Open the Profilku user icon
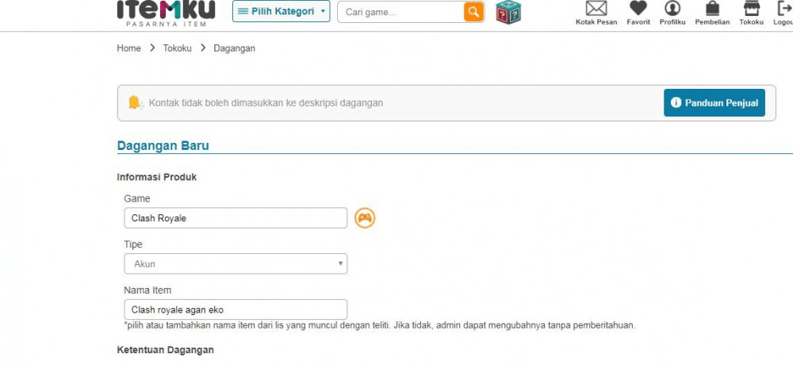Screen dimensions: 793x365 click(x=672, y=8)
